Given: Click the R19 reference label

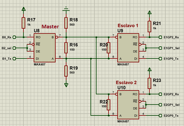Looking at the screenshot, I should point(74,68).
